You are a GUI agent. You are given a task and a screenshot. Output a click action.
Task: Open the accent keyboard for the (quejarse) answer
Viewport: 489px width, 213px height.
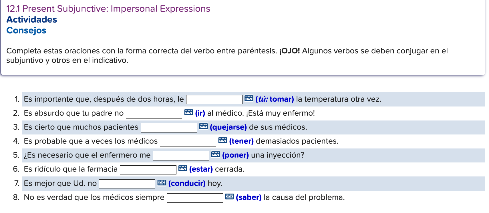(203, 127)
